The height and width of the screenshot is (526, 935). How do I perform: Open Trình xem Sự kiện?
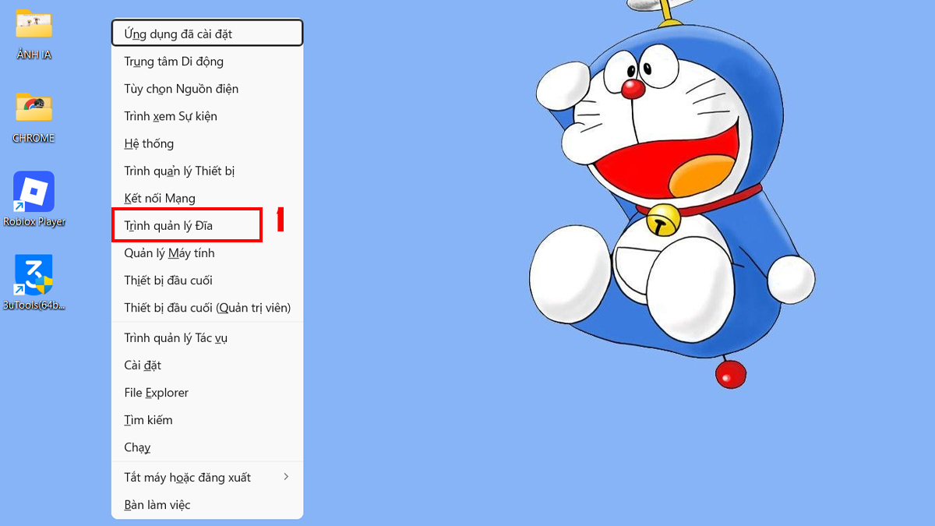tap(207, 115)
